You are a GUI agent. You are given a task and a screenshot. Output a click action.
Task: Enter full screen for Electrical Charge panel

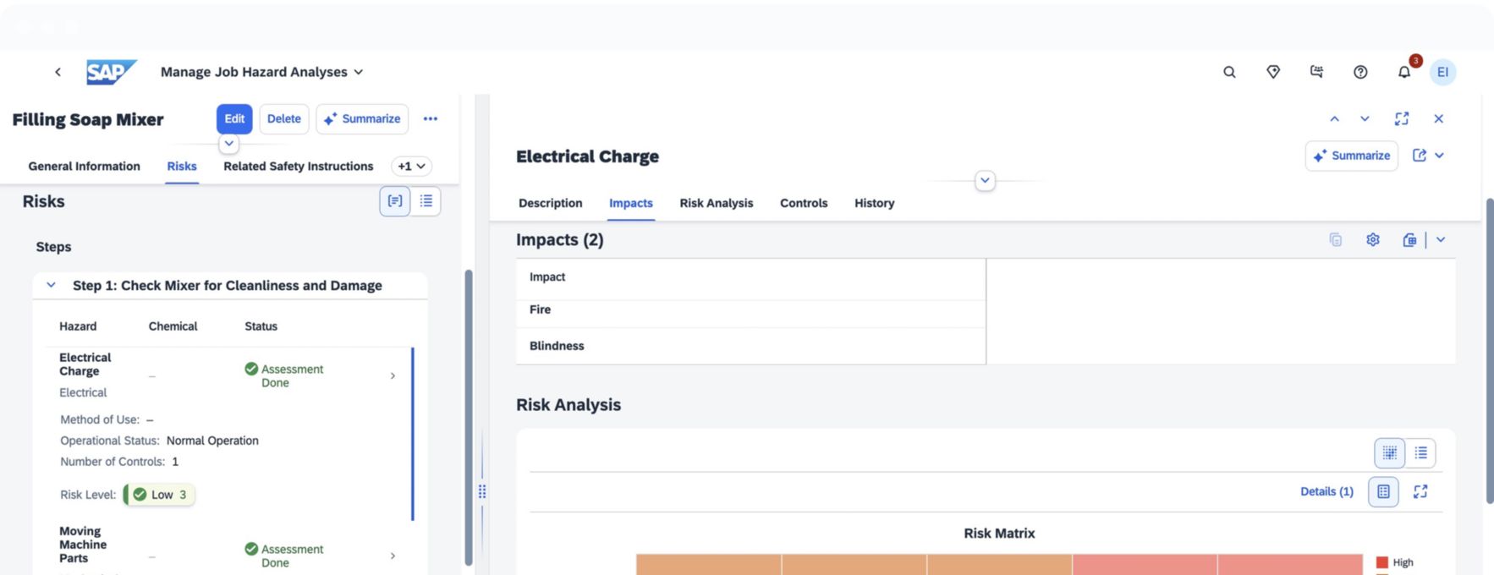(x=1401, y=119)
